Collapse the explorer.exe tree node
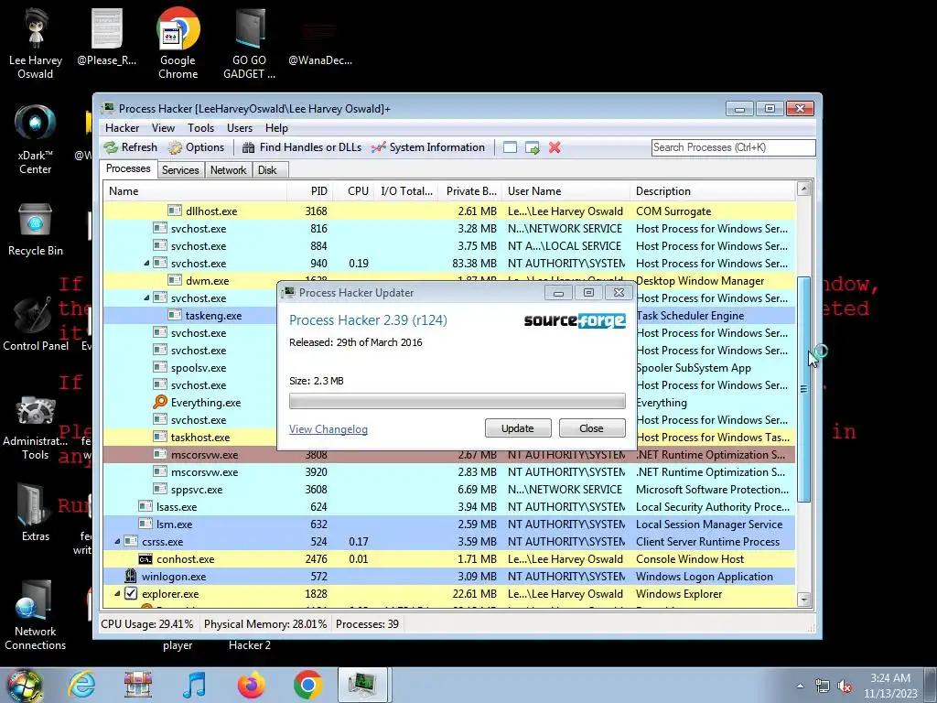Image resolution: width=937 pixels, height=703 pixels. [117, 593]
